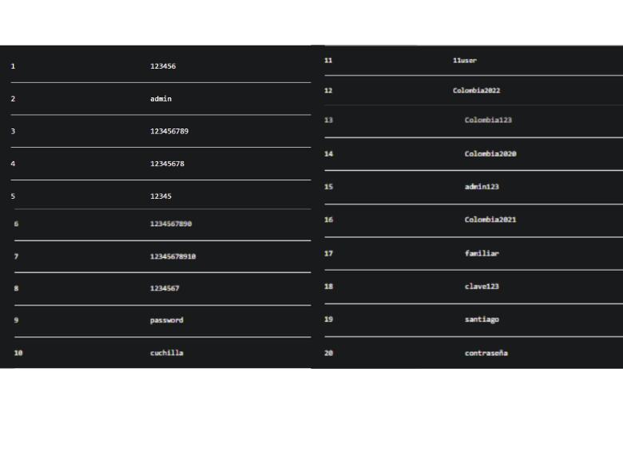Click rank number 20

[328, 353]
